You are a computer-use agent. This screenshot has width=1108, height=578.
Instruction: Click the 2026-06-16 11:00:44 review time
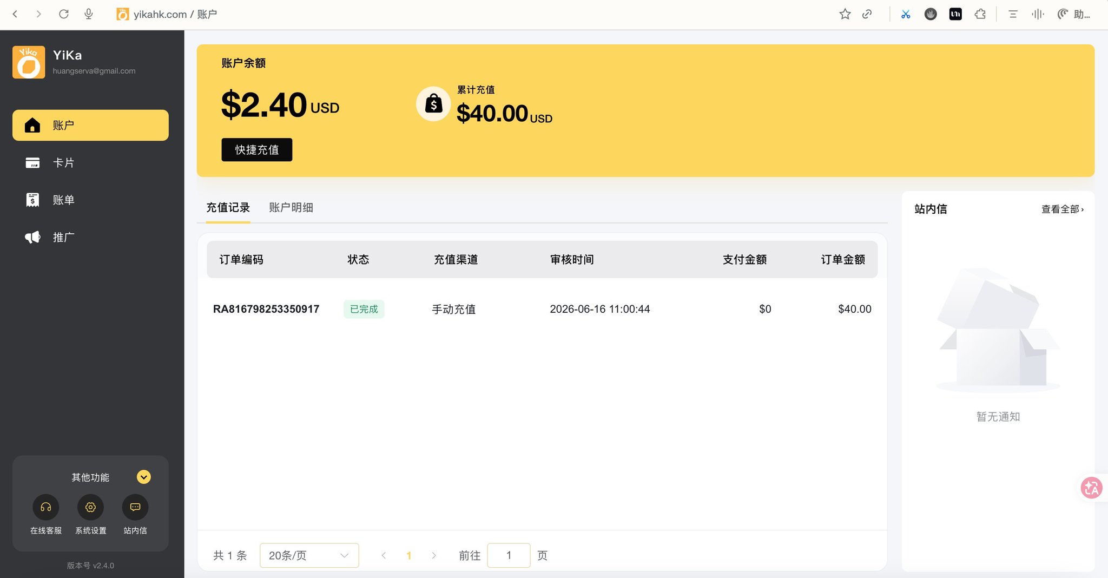pos(600,309)
